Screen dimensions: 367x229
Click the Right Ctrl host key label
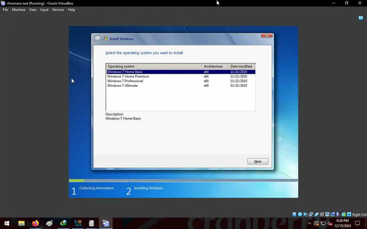tap(360, 215)
